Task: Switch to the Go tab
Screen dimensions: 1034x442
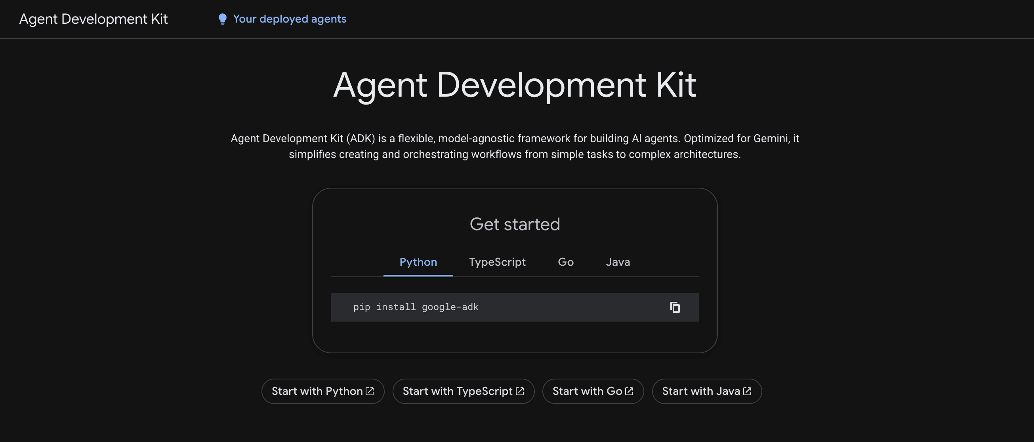Action: (566, 262)
